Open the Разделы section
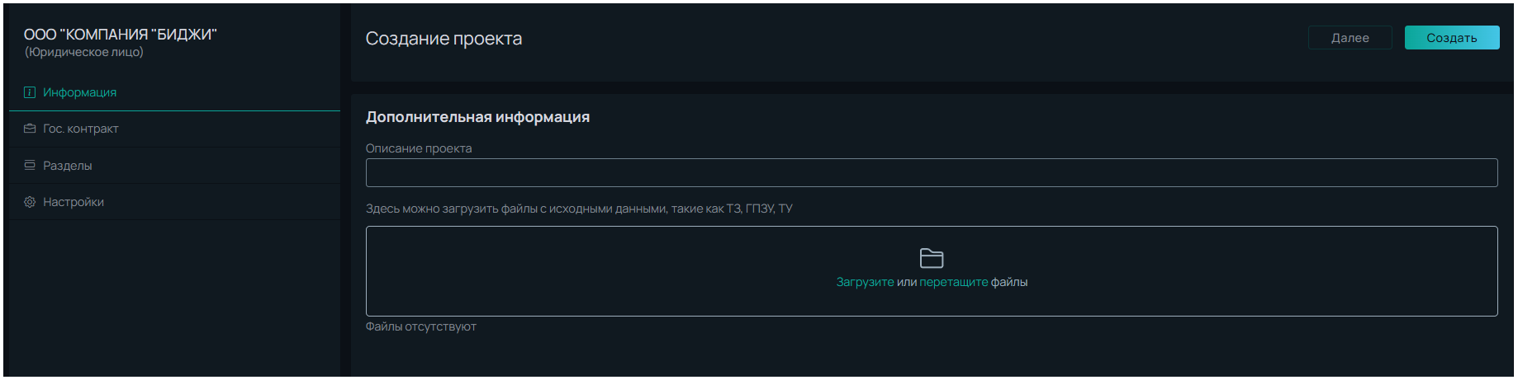Screen dimensions: 1518x380 coord(174,165)
